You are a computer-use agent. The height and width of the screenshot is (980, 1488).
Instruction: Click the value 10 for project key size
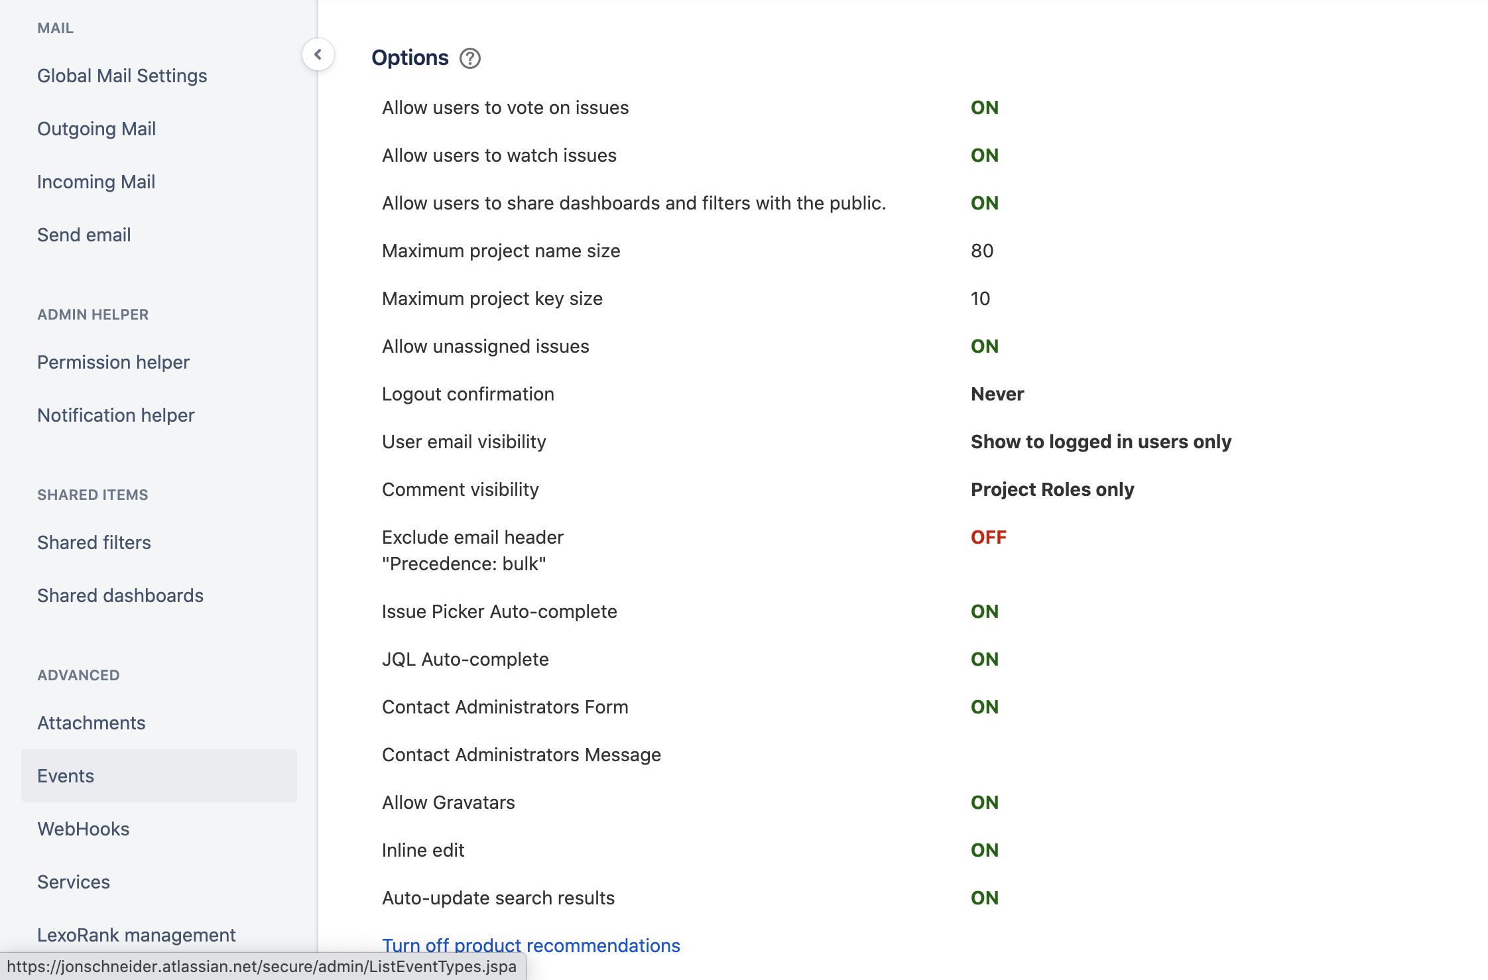tap(980, 298)
